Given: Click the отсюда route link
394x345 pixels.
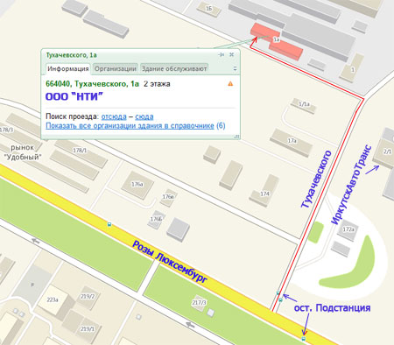Looking at the screenshot, I should pyautogui.click(x=114, y=116).
